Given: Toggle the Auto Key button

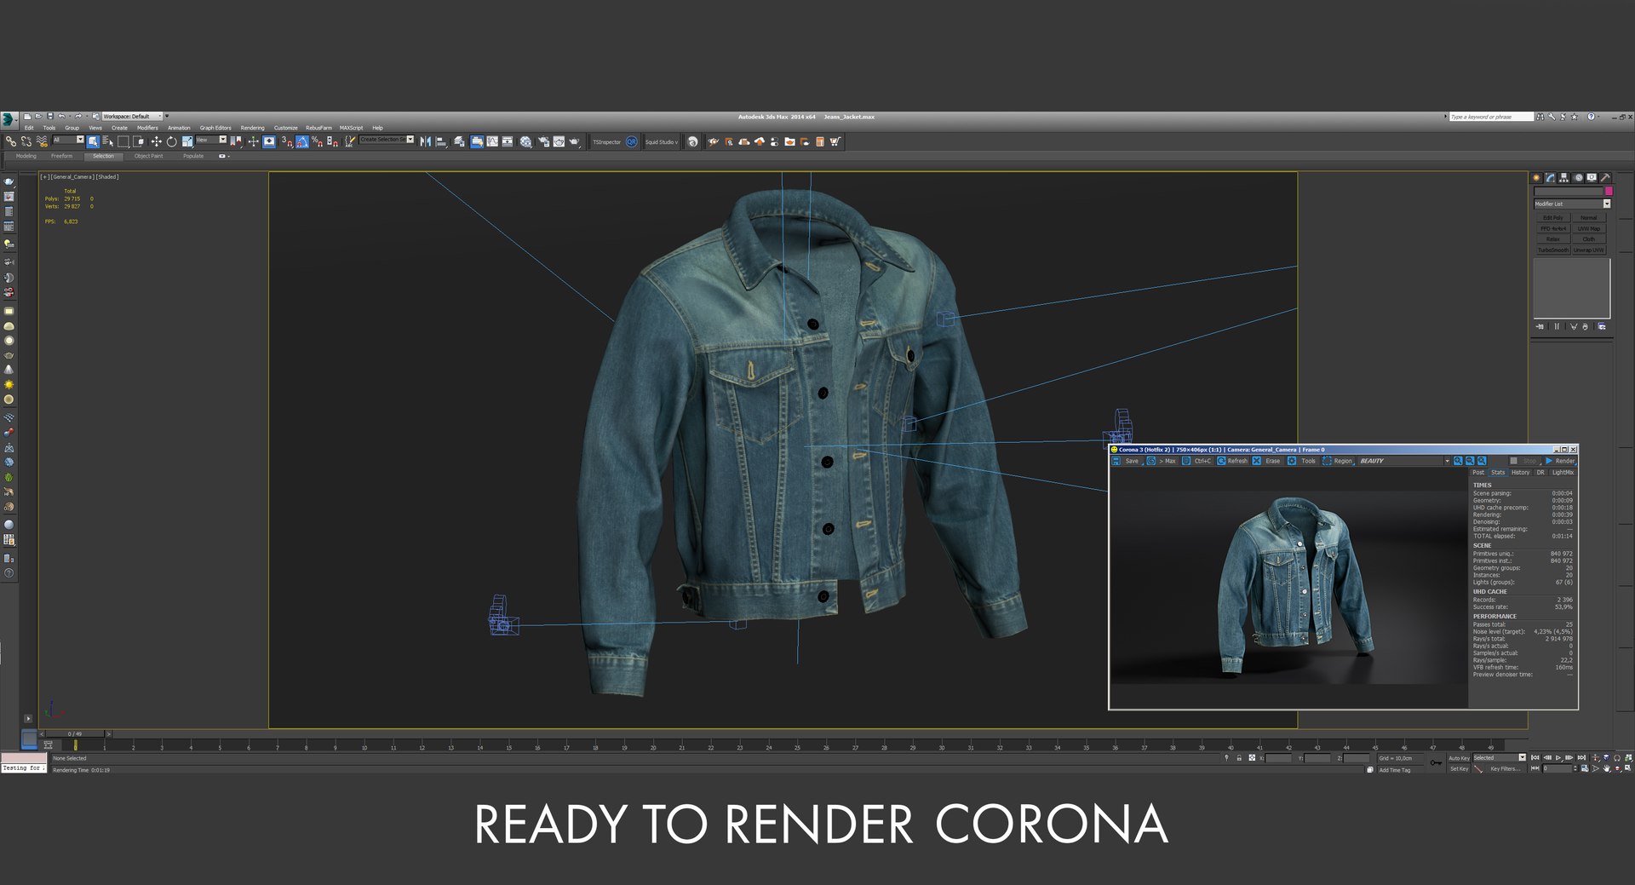Looking at the screenshot, I should pyautogui.click(x=1460, y=758).
